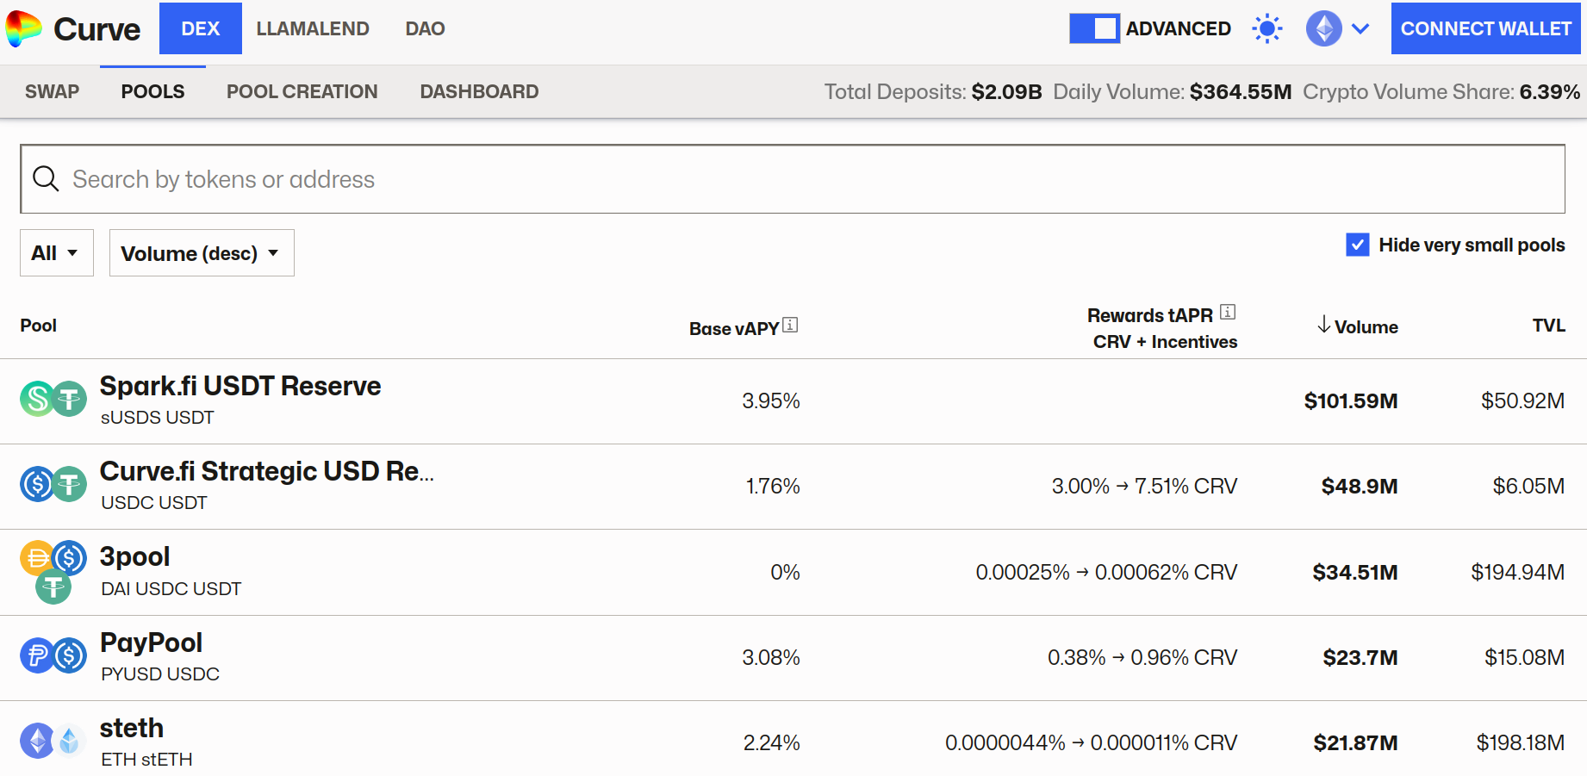The width and height of the screenshot is (1587, 776).
Task: Open the Pool Creation tab
Action: pyautogui.click(x=302, y=91)
